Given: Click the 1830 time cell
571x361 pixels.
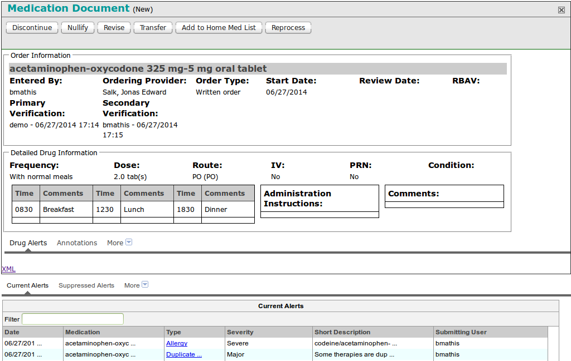Looking at the screenshot, I should point(187,210).
